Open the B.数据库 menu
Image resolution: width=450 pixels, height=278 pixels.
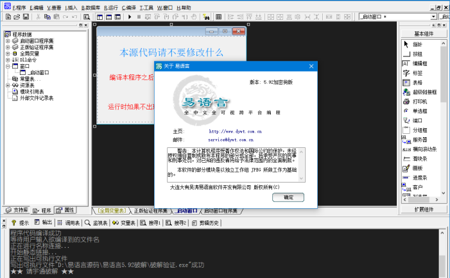pos(91,8)
